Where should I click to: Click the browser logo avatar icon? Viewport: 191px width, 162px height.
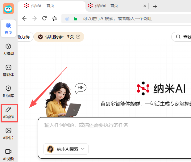point(8,9)
